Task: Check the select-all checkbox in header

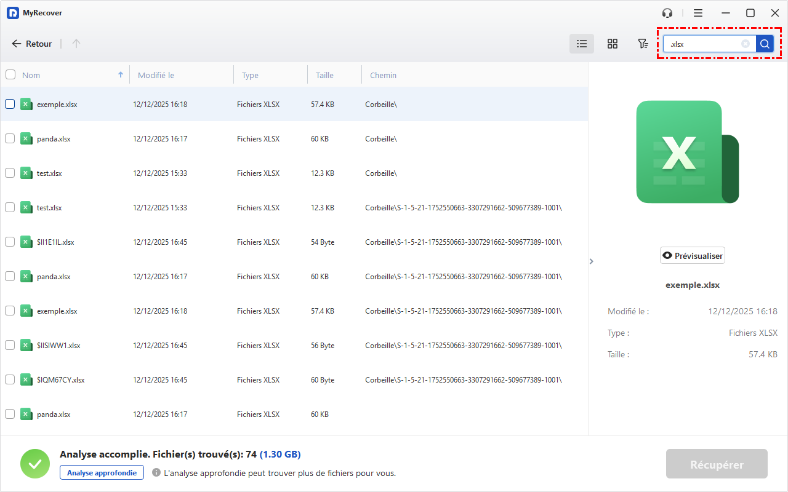Action: pyautogui.click(x=10, y=75)
